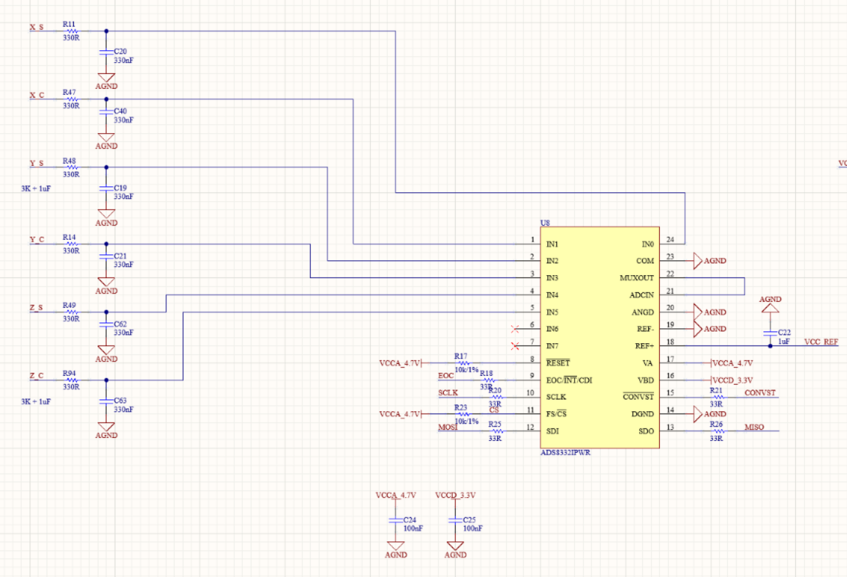847x577 pixels.
Task: Select resistor R11 symbol on X_S line
Action: (72, 31)
